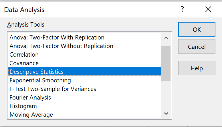Image resolution: width=222 pixels, height=127 pixels.
Task: Select Anova: Two-Factor With Replication
Action: pyautogui.click(x=85, y=37)
